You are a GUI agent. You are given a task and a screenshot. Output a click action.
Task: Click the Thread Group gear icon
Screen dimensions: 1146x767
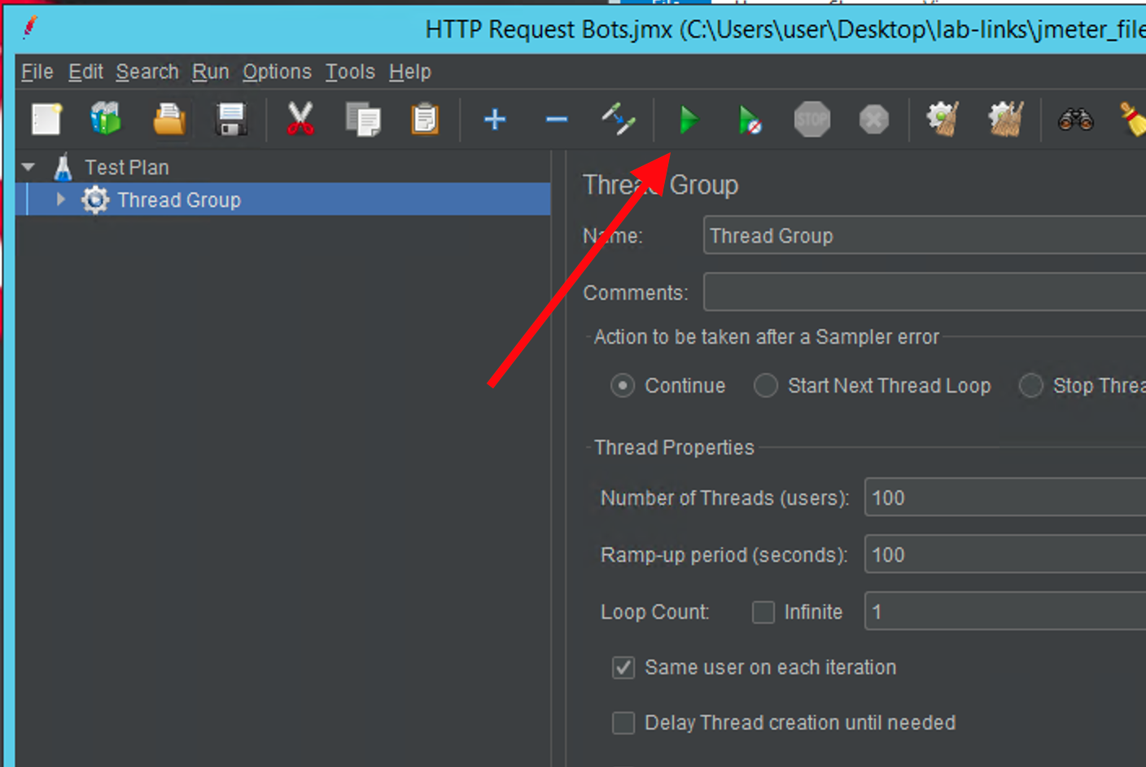point(95,199)
